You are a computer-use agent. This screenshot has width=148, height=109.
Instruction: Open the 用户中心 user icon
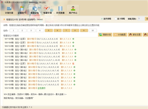73,10
